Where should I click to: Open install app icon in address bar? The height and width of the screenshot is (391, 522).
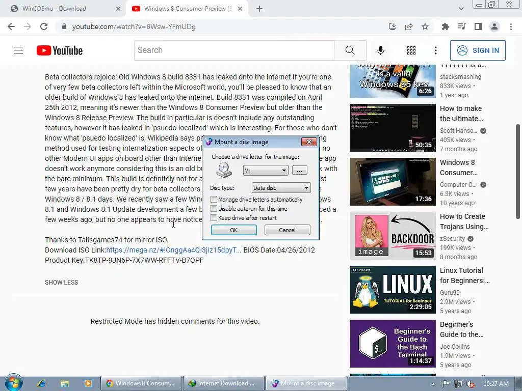[393, 26]
